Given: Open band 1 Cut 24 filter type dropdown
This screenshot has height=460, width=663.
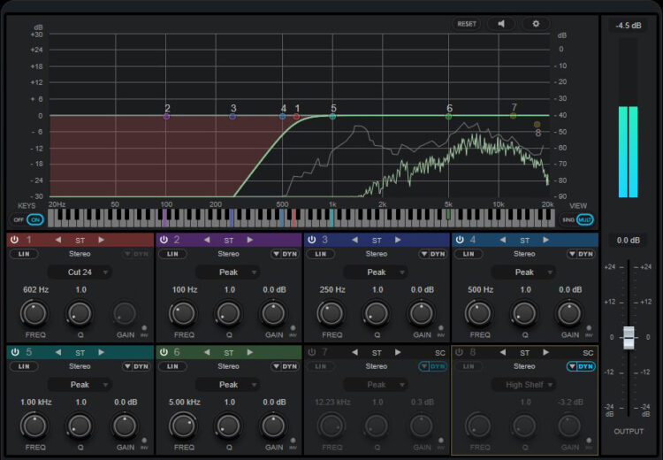Looking at the screenshot, I should (80, 272).
